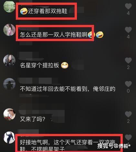Viewport: 136px width, 152px height.
Task: Open the 搜狐号@傅毅 watermark link
Action: [114, 146]
